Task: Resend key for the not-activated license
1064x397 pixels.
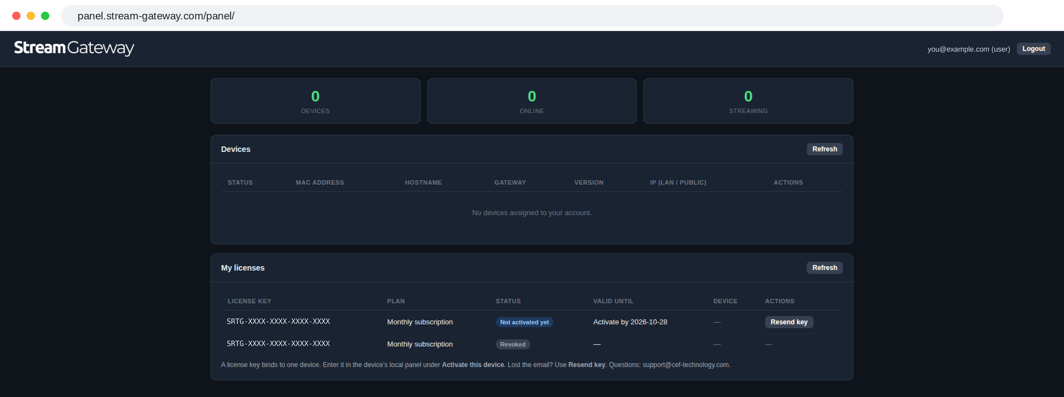Action: pyautogui.click(x=789, y=322)
